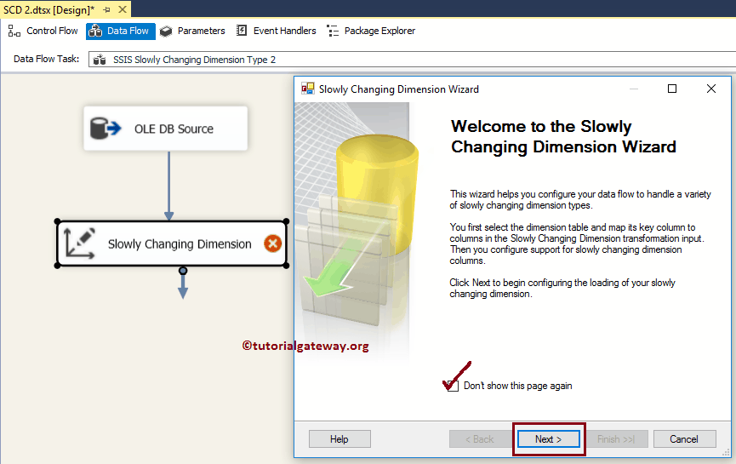Screen dimensions: 736x464
Task: Switch to the Control Flow tab
Action: [43, 31]
